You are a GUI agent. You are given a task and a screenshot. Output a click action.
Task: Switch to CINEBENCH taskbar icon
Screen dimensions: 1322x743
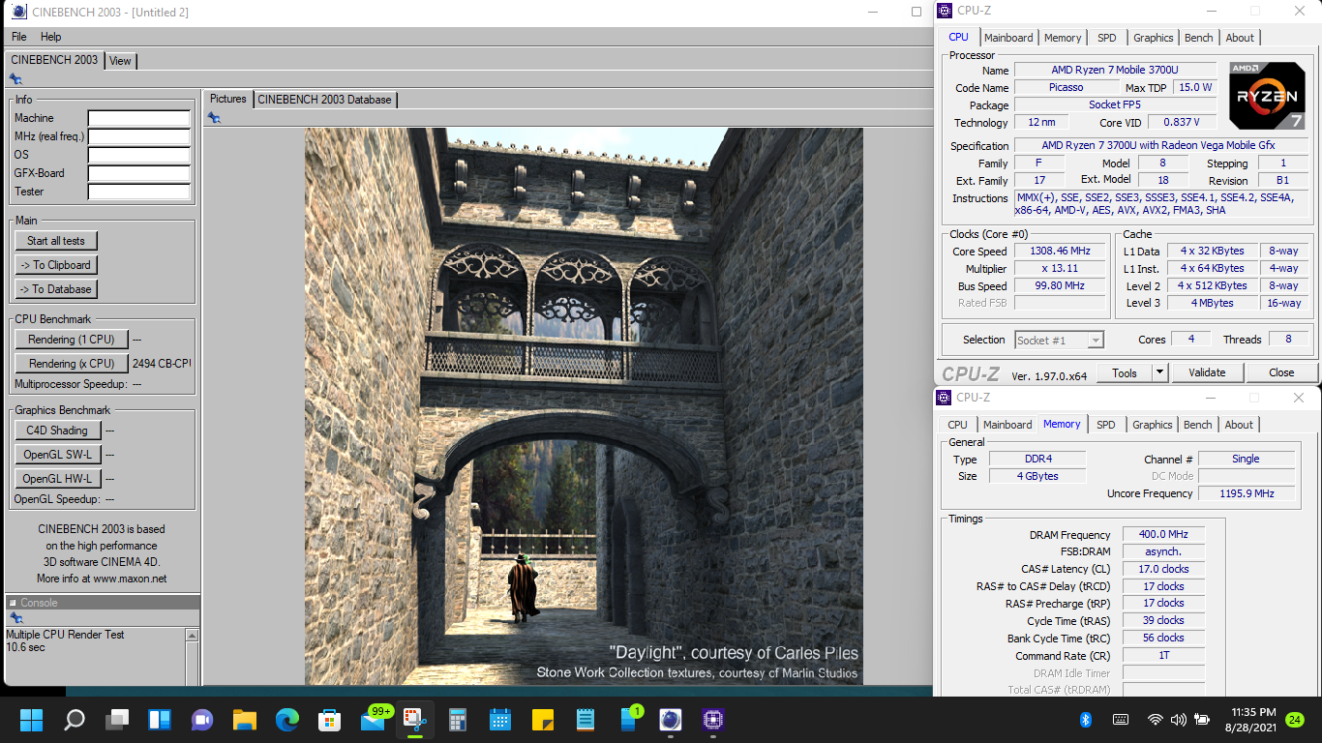pyautogui.click(x=671, y=720)
